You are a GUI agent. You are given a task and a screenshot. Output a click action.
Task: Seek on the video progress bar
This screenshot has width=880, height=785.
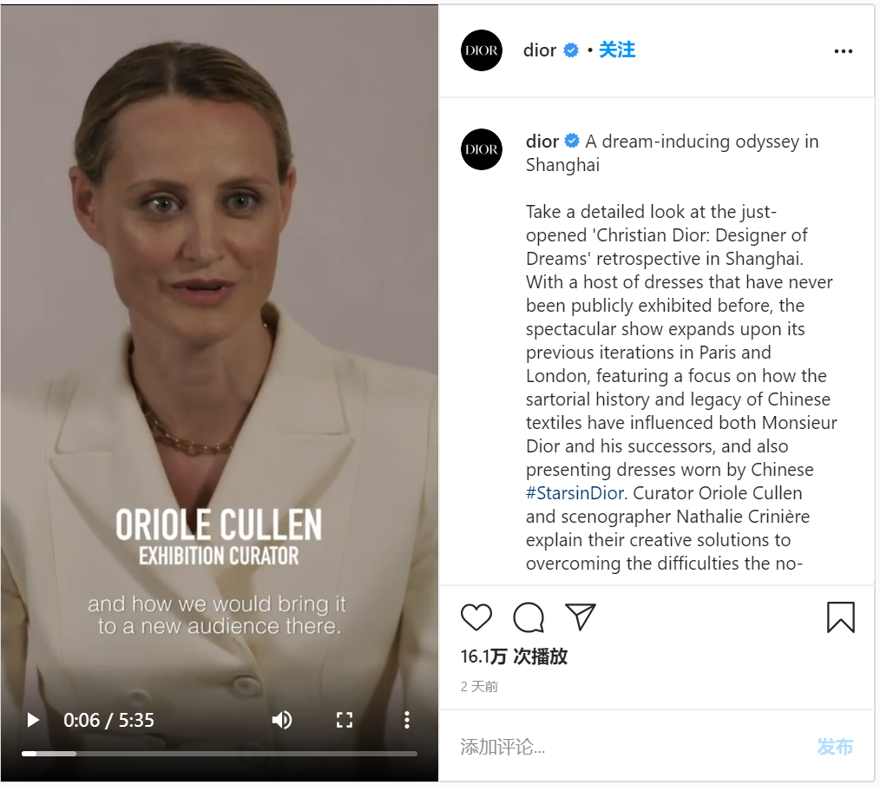(x=220, y=754)
